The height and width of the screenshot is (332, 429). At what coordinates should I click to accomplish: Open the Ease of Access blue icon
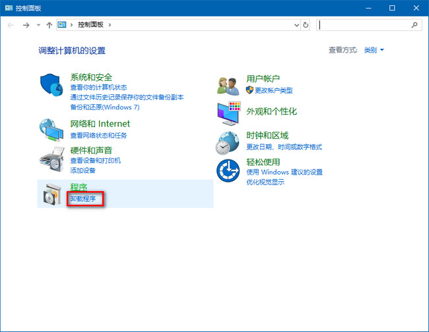[x=228, y=171]
